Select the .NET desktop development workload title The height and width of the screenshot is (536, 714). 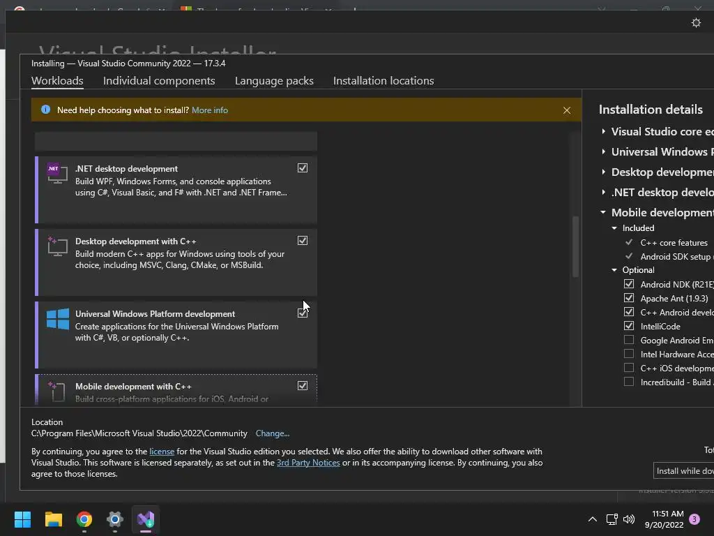pos(127,169)
